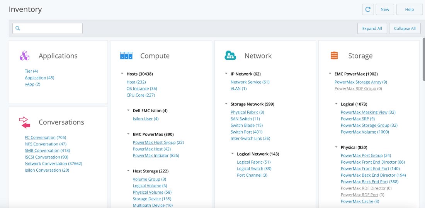Open the Host (232) link

pos(137,82)
